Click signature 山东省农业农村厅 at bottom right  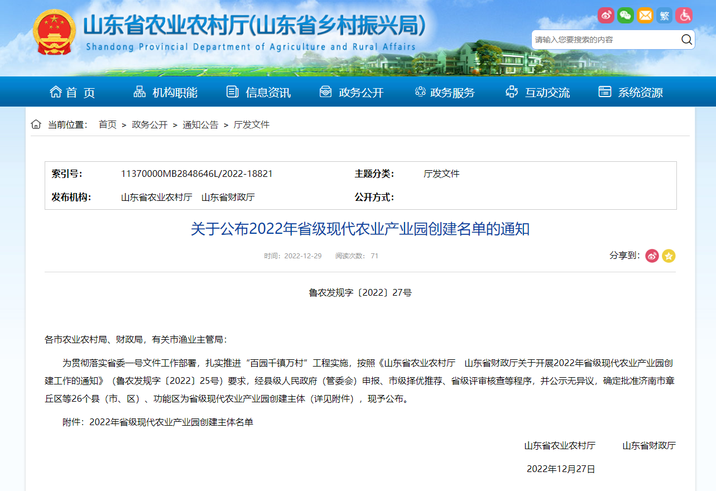[x=560, y=445]
